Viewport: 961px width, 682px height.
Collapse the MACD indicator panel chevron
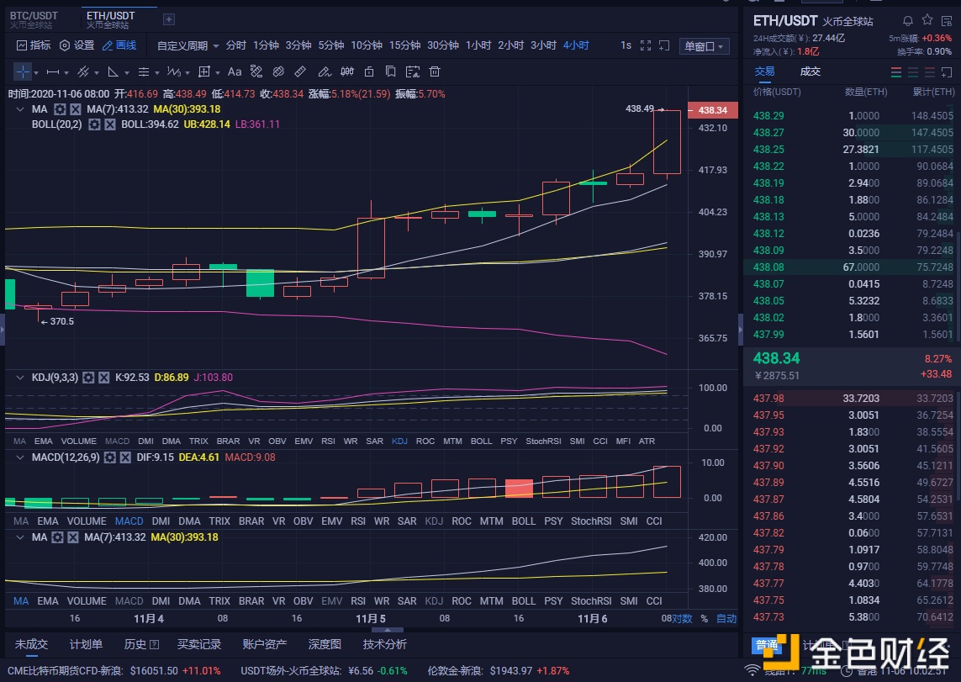pos(20,457)
